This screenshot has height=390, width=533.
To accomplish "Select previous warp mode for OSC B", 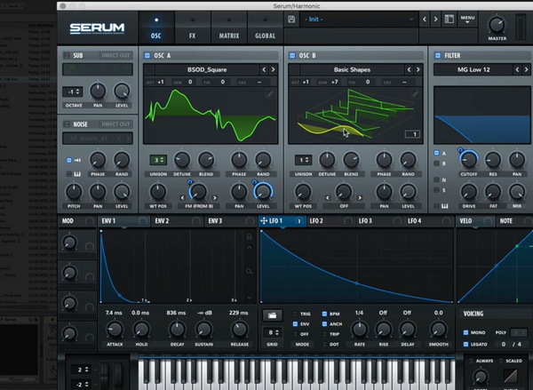I will pos(328,197).
